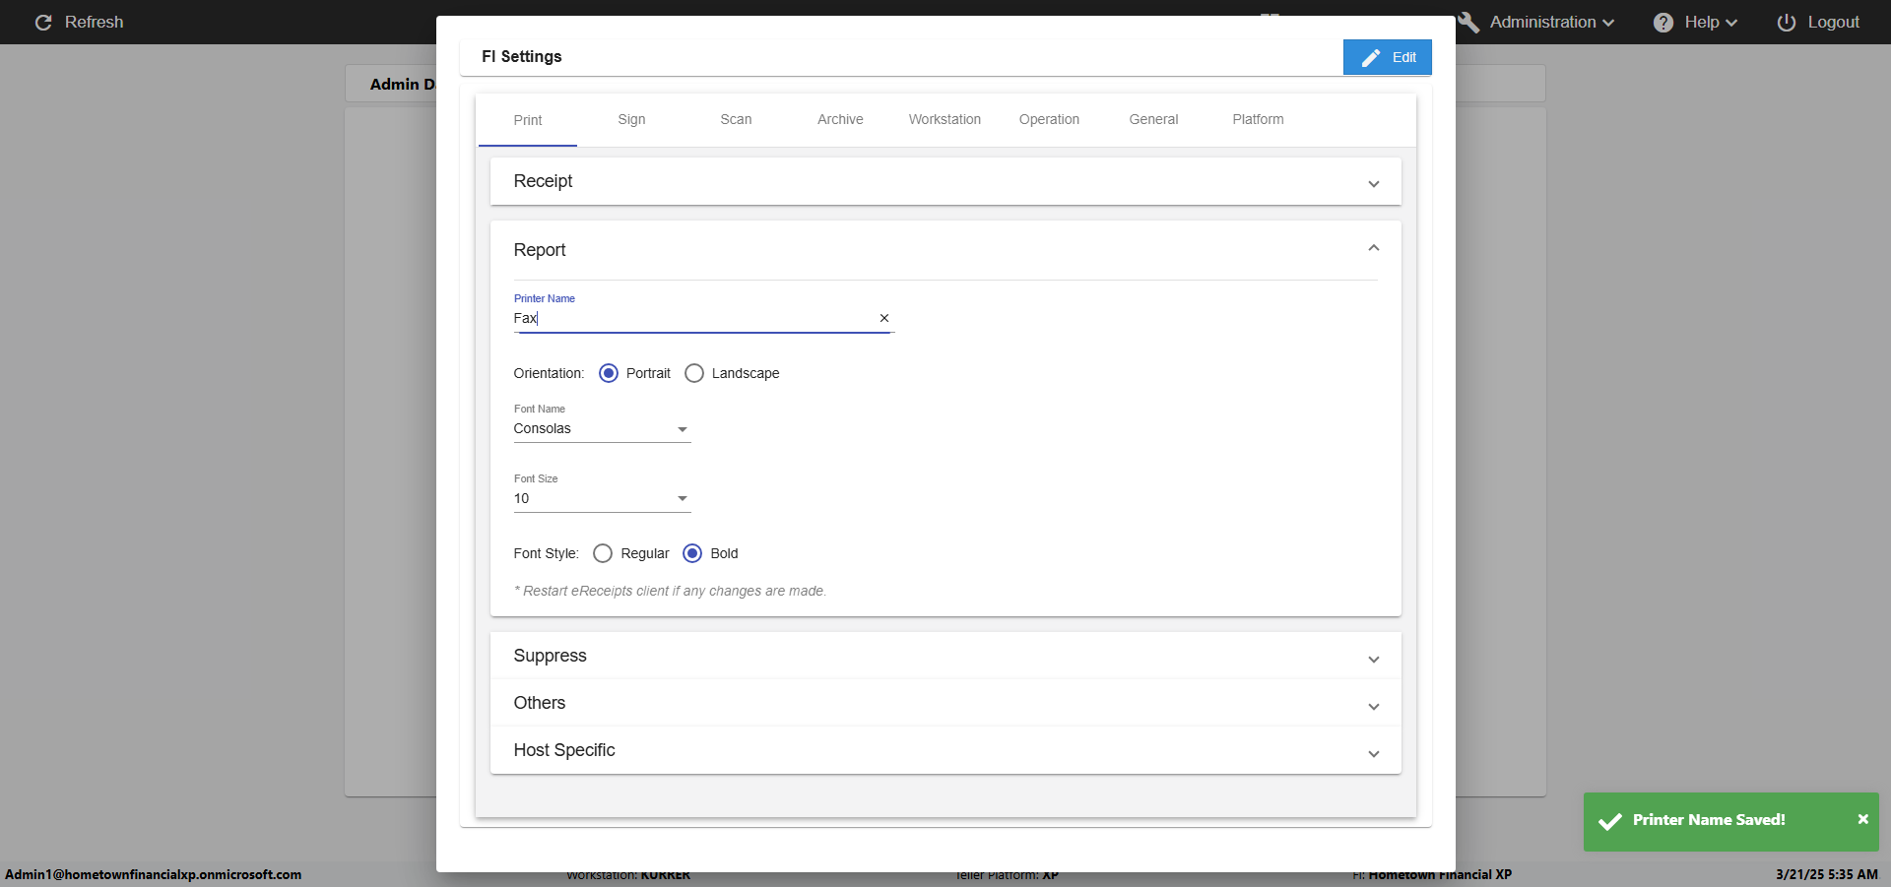This screenshot has width=1891, height=887.
Task: Choose Regular font style
Action: pos(603,553)
